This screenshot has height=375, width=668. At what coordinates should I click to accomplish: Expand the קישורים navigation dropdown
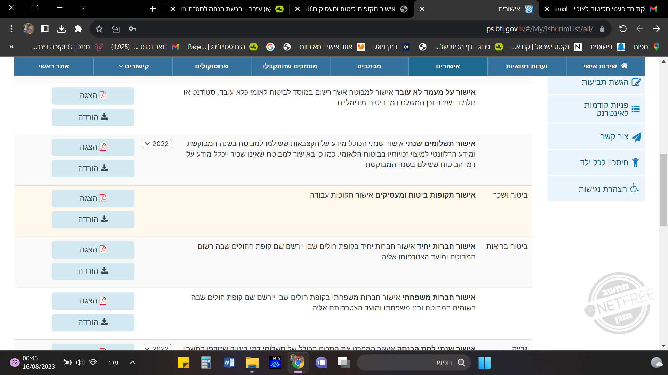(133, 66)
